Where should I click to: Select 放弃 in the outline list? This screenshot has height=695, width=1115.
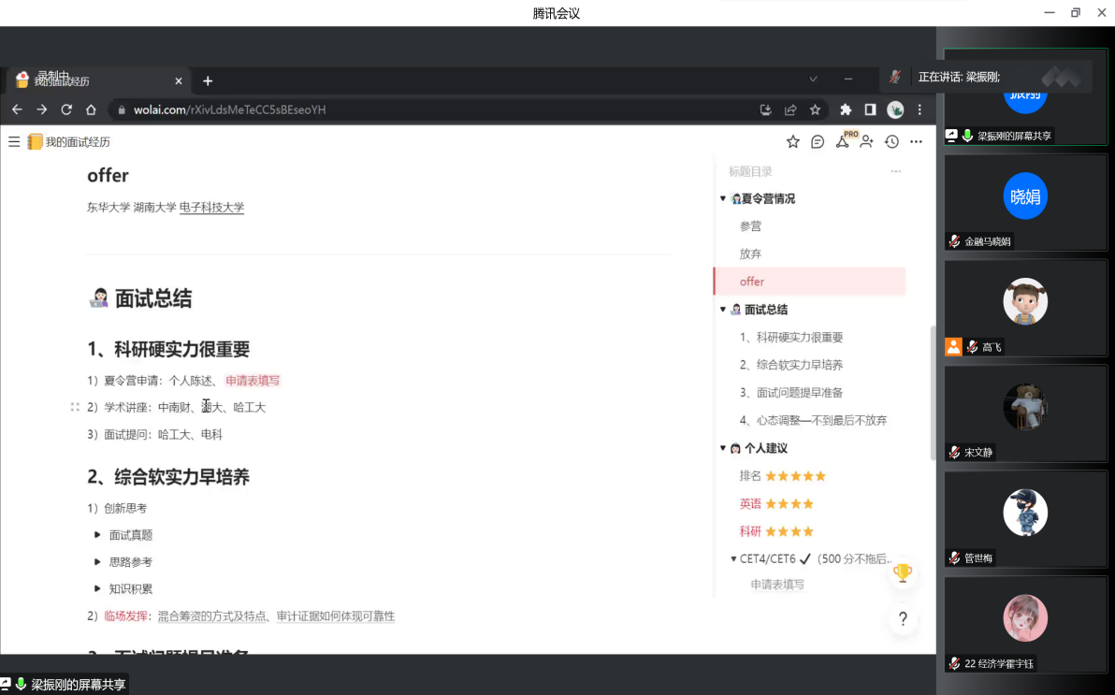(750, 253)
